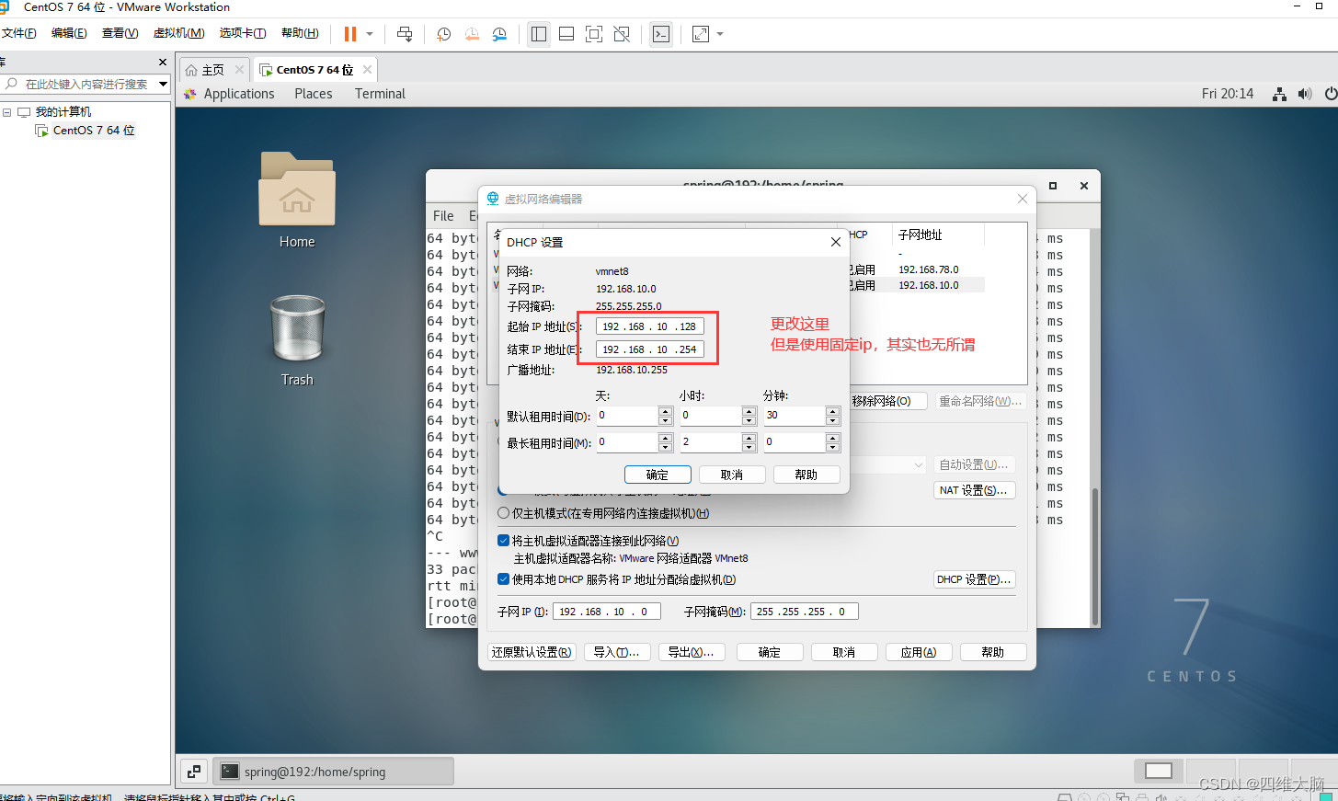Viewport: 1338px width, 801px height.
Task: Increase max lease hours with the up arrow
Action: 749,438
